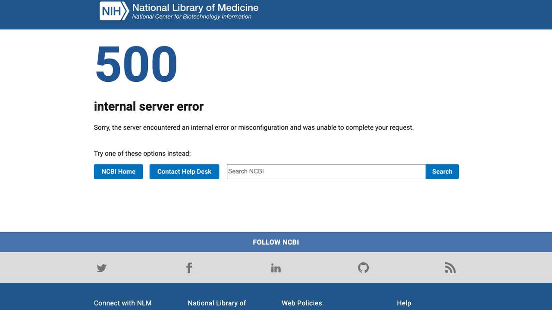Click the internal server error heading
The height and width of the screenshot is (310, 552).
pos(149,106)
